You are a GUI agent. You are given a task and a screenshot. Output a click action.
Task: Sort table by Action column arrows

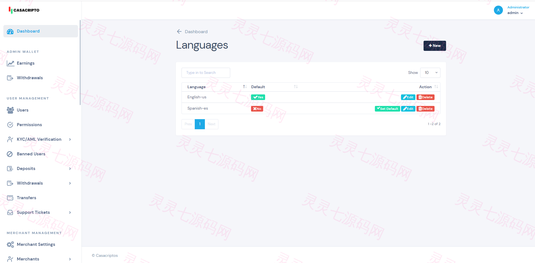pos(436,87)
